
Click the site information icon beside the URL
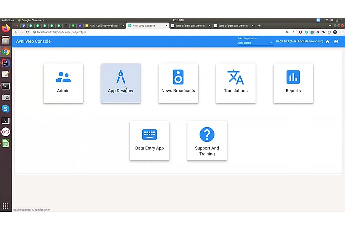point(34,32)
